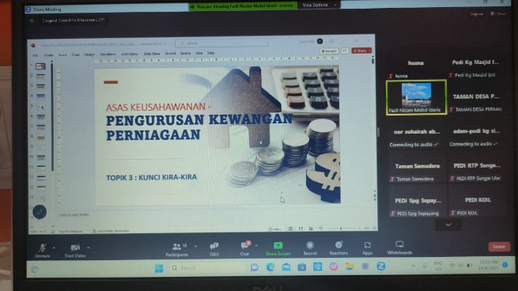This screenshot has height=291, width=518.
Task: Open the Slide Show tab in PowerPoint
Action: tap(152, 54)
